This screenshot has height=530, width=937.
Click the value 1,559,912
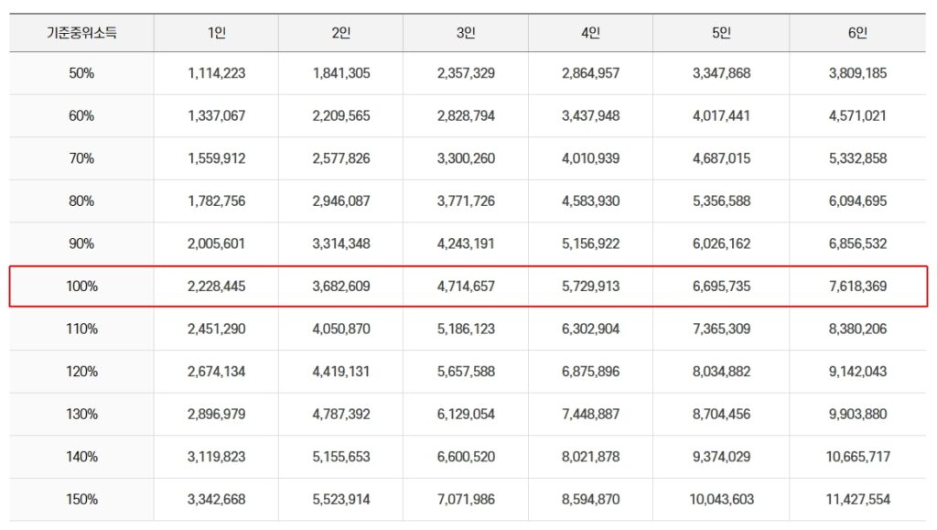coord(216,158)
